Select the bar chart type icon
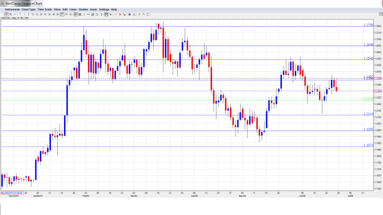This screenshot has height=215, width=383. tap(10, 15)
